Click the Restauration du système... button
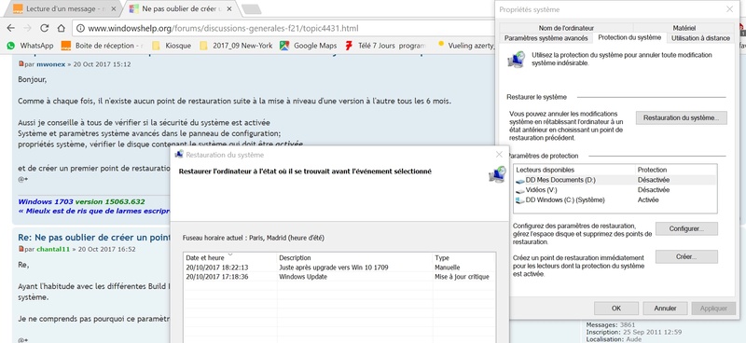746x343 pixels. pos(682,117)
